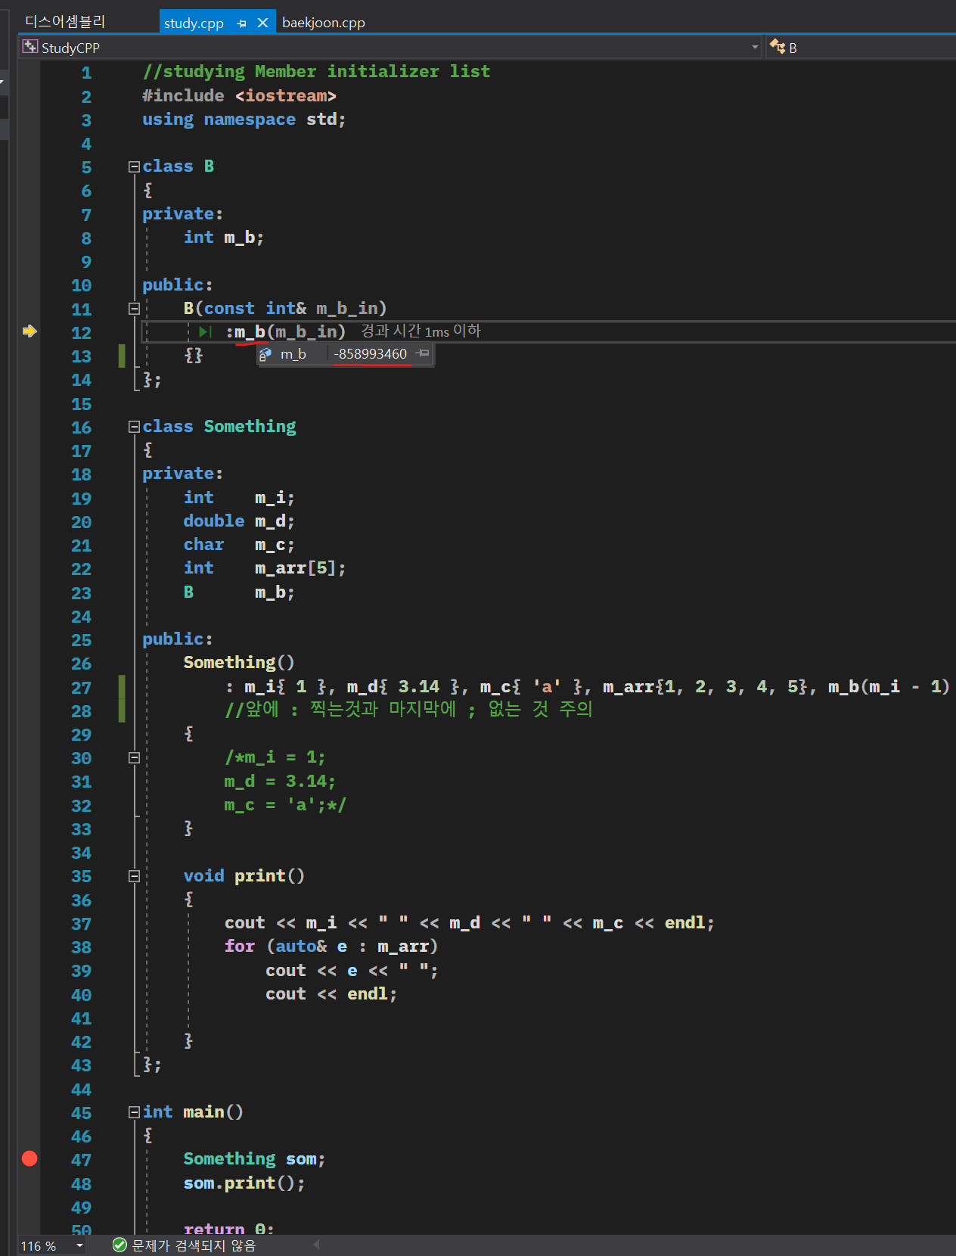Click the m_b variable icon in data tip
Screen dimensions: 956x1256
click(x=265, y=354)
